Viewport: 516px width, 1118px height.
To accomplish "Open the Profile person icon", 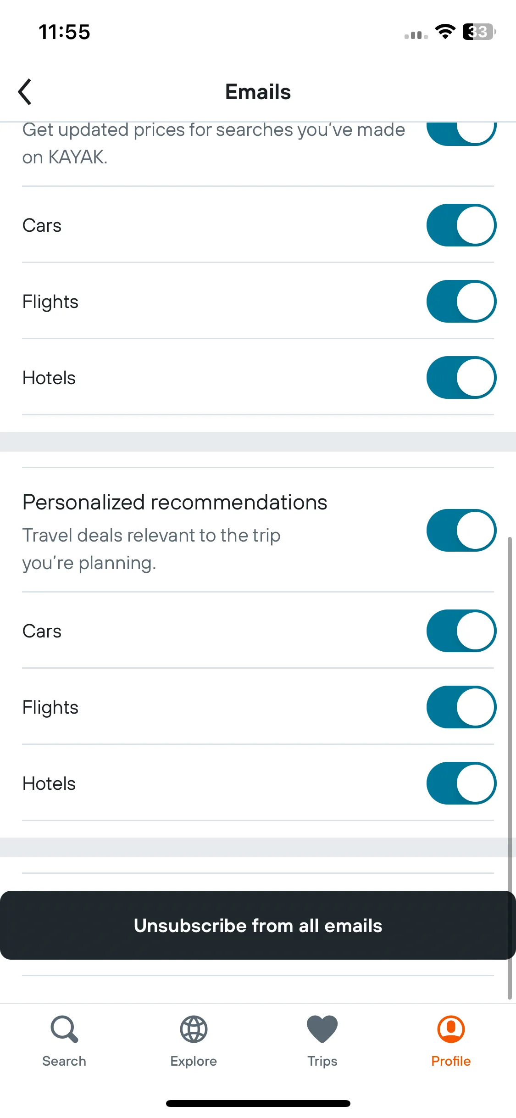I will pos(451,1029).
